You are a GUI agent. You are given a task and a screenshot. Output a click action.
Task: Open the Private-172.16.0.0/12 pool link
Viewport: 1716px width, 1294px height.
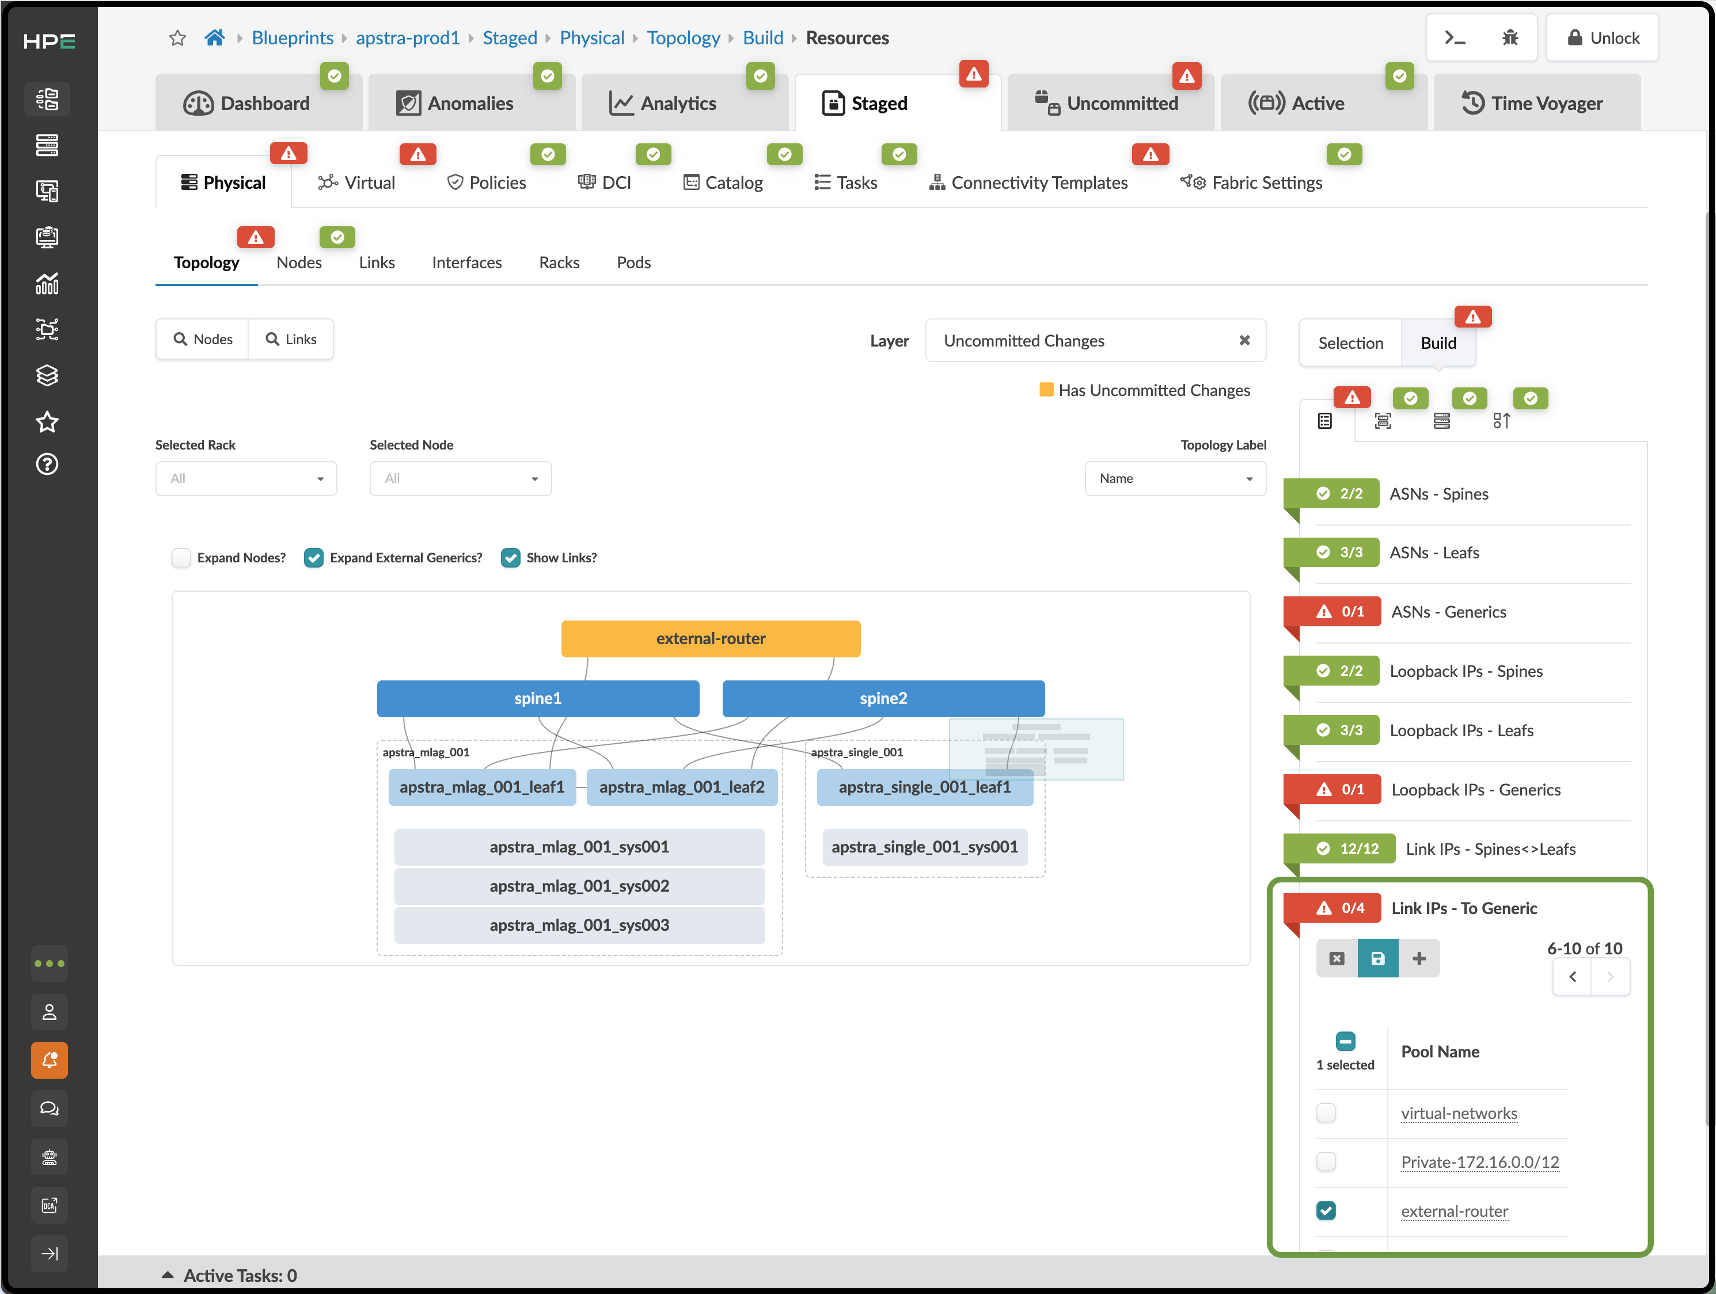pos(1480,1162)
